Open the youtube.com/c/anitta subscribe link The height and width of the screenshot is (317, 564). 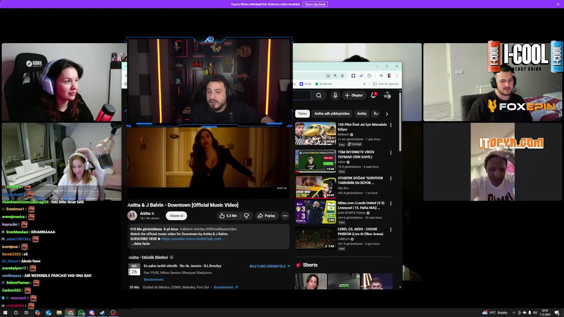tap(193, 239)
